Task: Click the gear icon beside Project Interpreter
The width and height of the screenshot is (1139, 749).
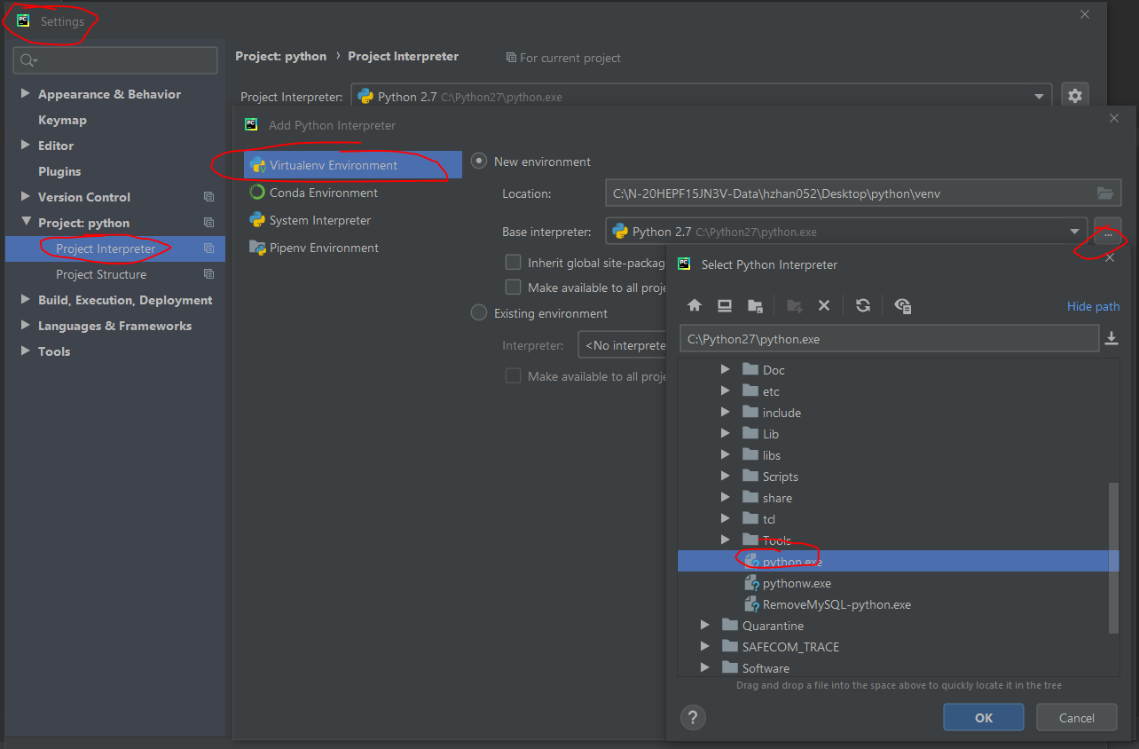Action: [1075, 96]
